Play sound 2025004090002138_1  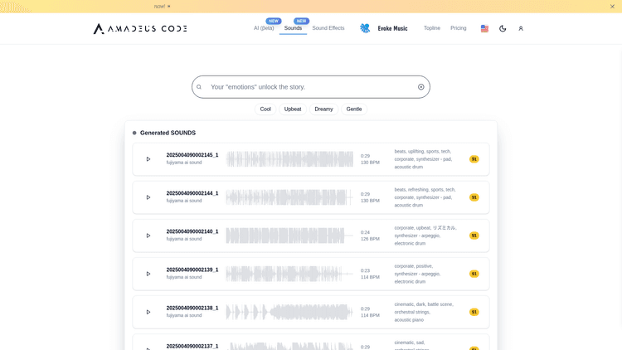(x=148, y=312)
